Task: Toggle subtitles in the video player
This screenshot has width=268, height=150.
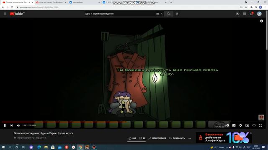Action: click(x=234, y=125)
